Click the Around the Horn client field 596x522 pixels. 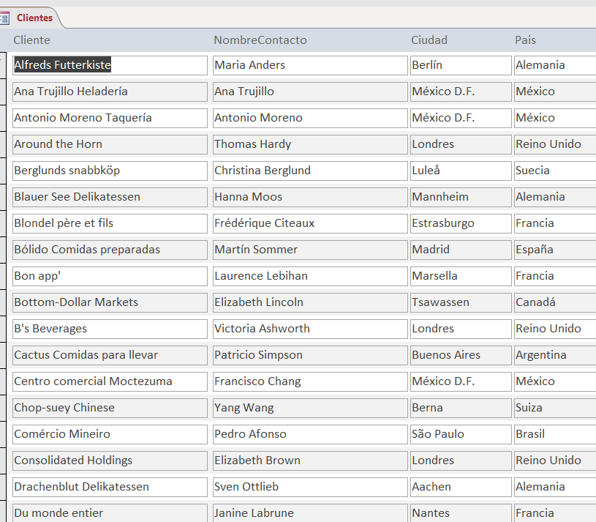(110, 144)
